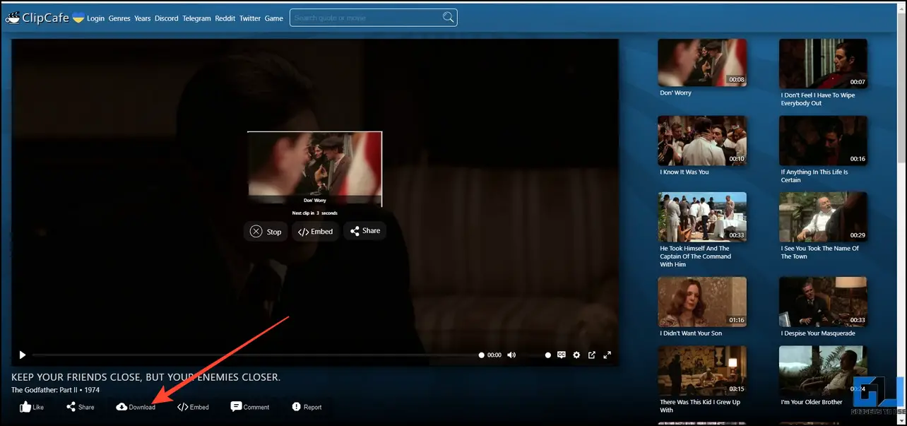The width and height of the screenshot is (907, 426).
Task: Click the volume slider handle
Action: pos(547,355)
